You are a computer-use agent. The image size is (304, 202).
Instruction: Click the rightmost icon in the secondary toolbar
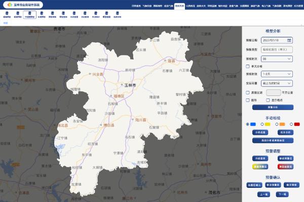coord(118,15)
